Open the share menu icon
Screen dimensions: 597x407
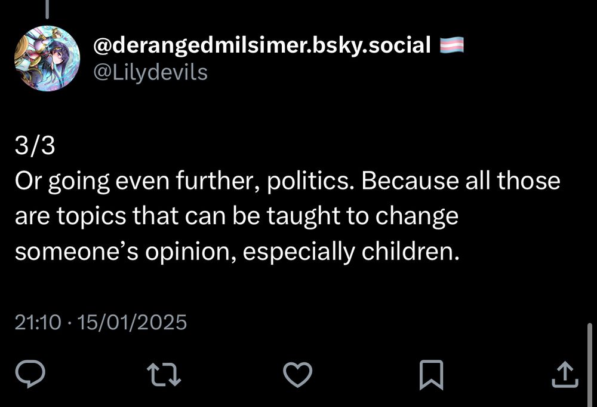pos(564,374)
